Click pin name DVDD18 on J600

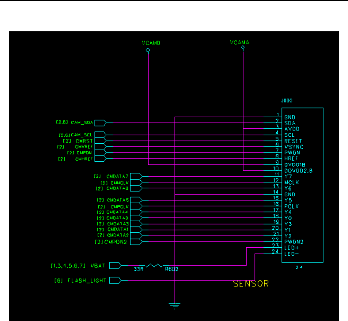[295, 165]
